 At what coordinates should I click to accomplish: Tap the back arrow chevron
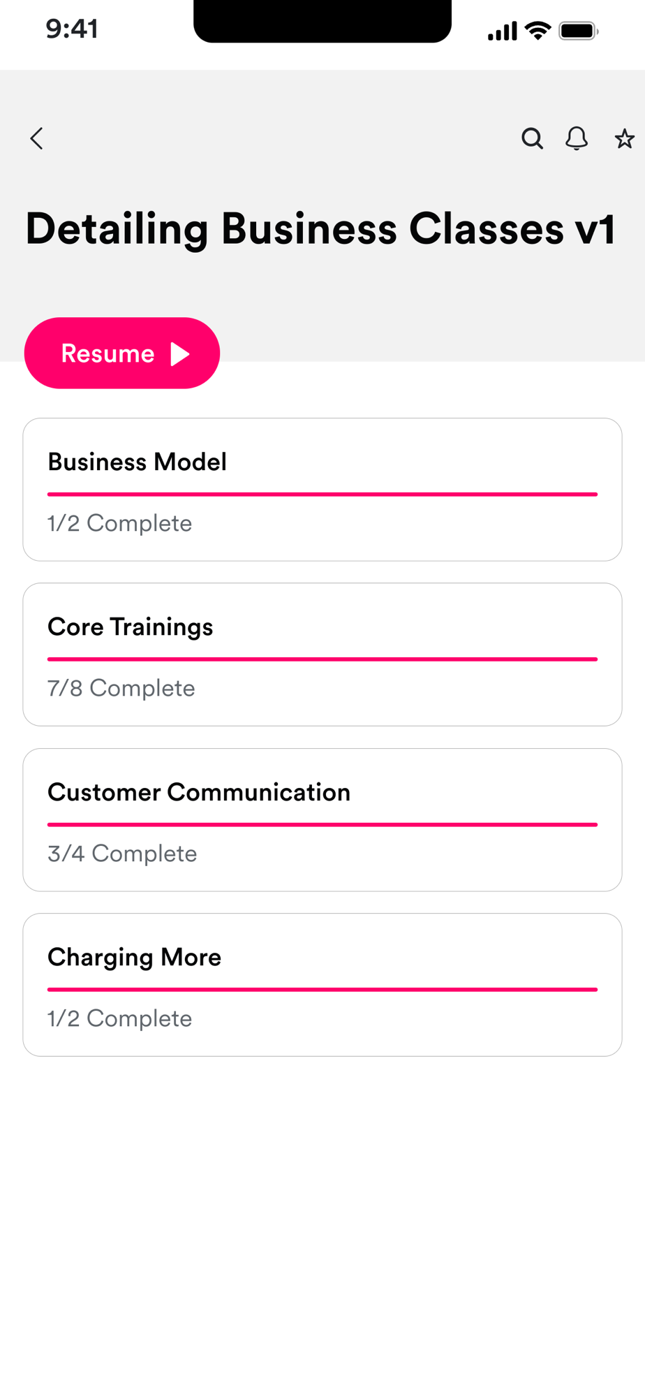point(37,138)
